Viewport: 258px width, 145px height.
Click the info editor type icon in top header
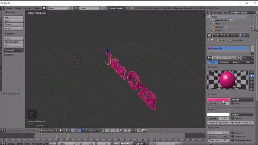(3, 8)
